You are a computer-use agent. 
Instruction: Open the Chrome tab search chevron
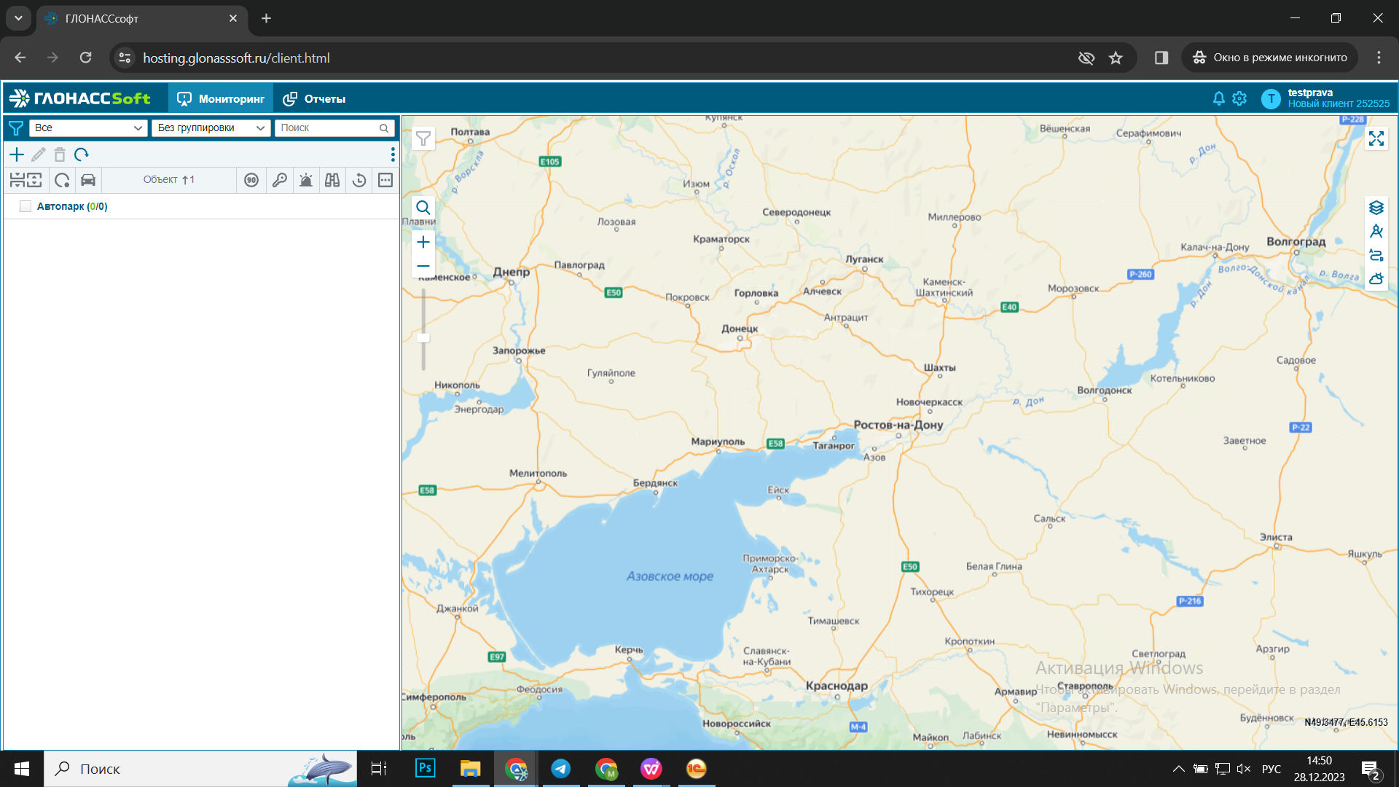[x=18, y=18]
